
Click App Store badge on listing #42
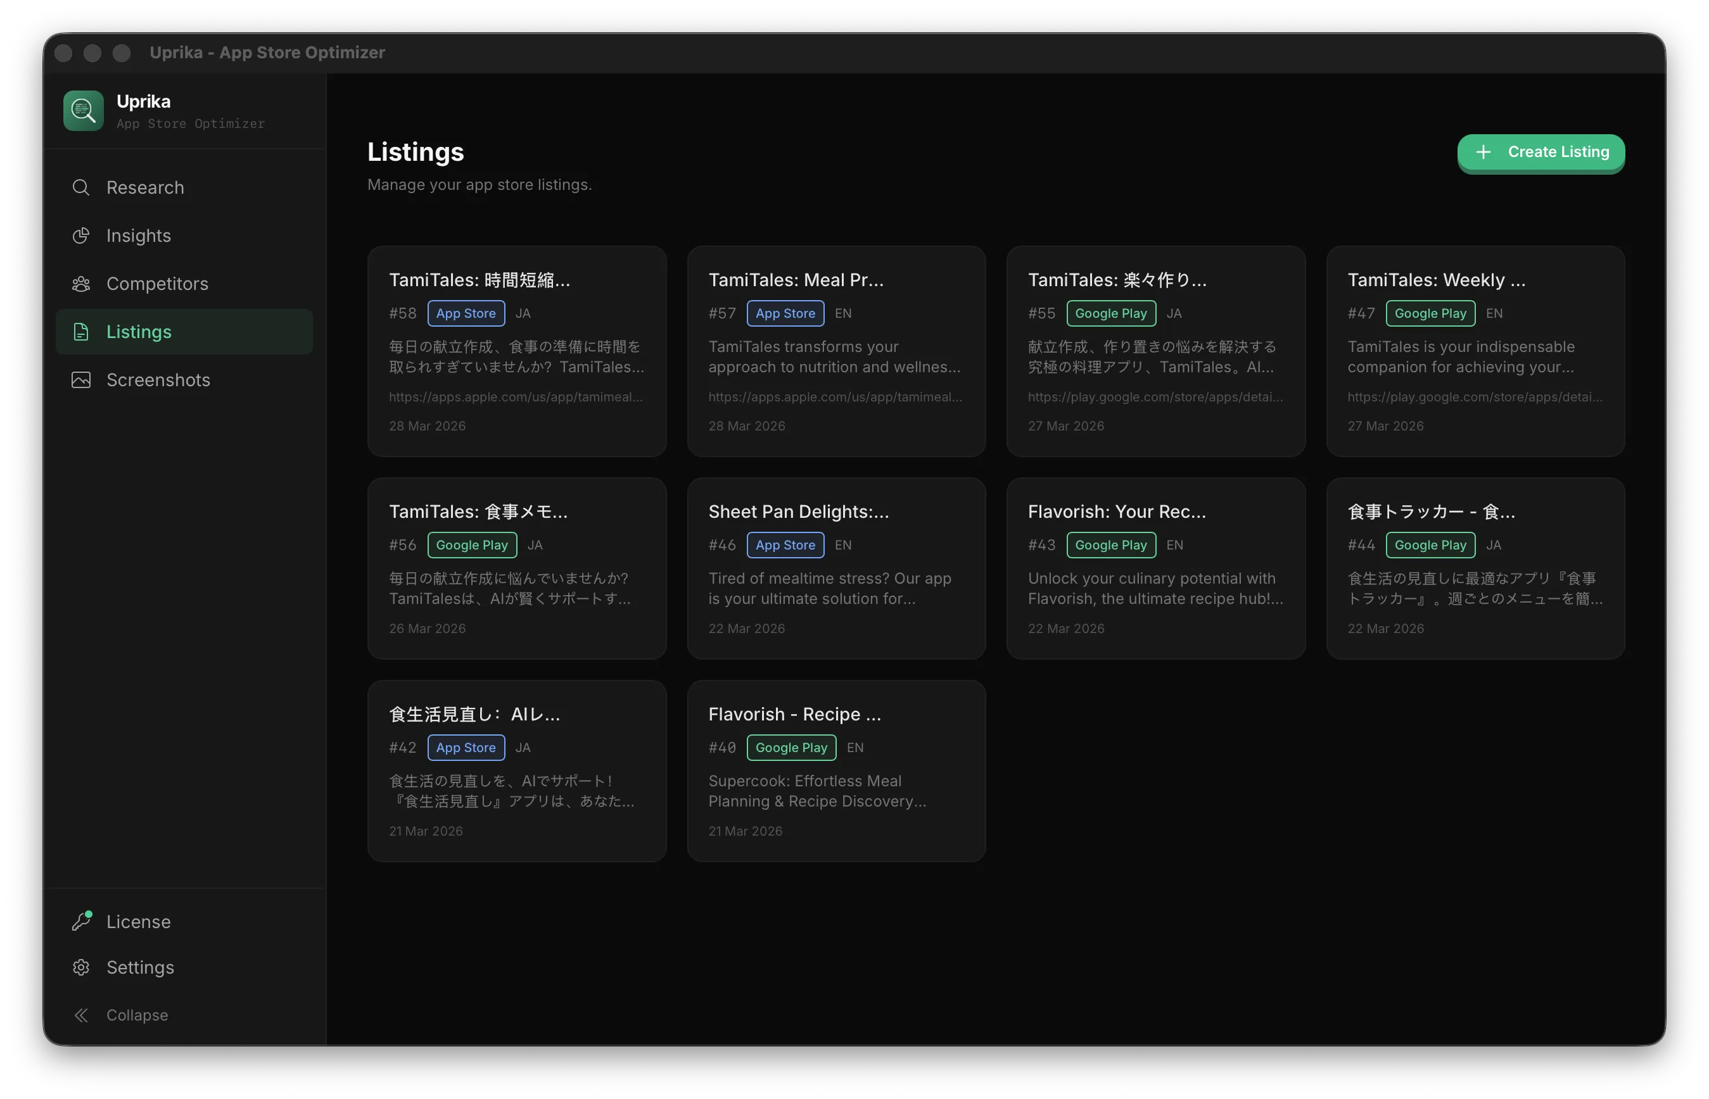[466, 748]
